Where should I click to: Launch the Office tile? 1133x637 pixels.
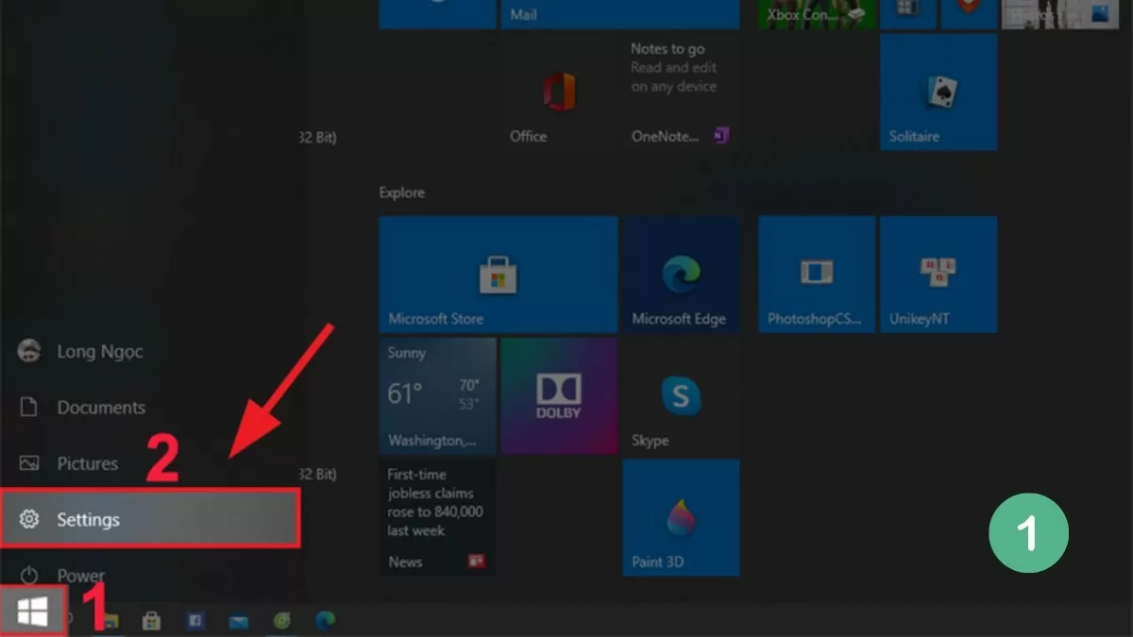pyautogui.click(x=559, y=92)
